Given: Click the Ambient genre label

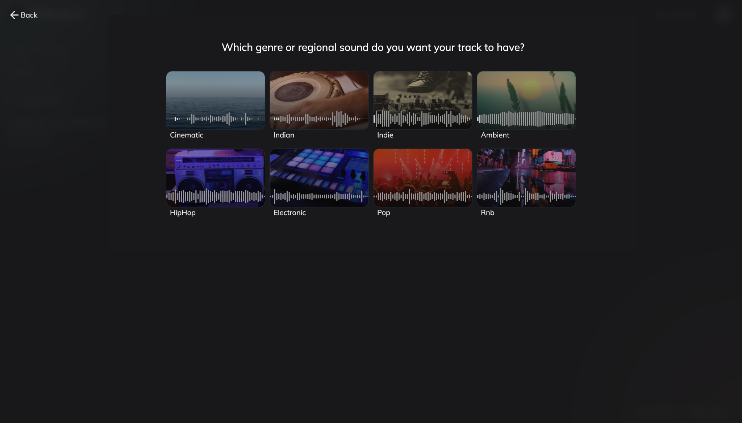Looking at the screenshot, I should pos(495,135).
